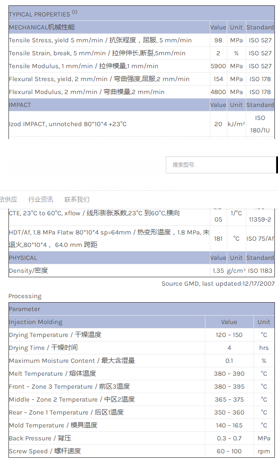Click ISO 180/1U standard cell
278x464 pixels.
pyautogui.click(x=260, y=124)
